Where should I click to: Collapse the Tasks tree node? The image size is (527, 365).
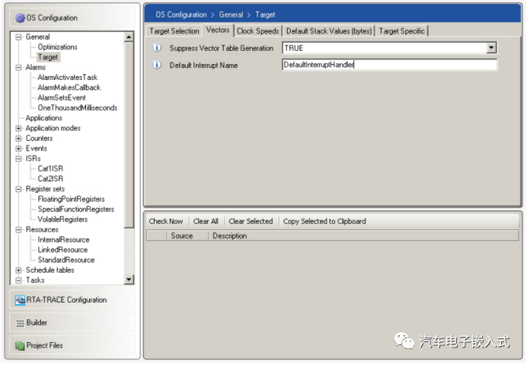pyautogui.click(x=19, y=280)
